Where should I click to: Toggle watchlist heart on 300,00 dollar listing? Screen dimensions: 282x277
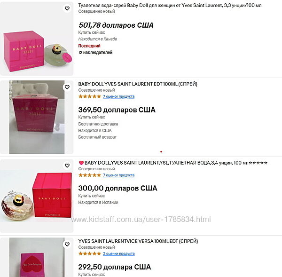(x=67, y=166)
